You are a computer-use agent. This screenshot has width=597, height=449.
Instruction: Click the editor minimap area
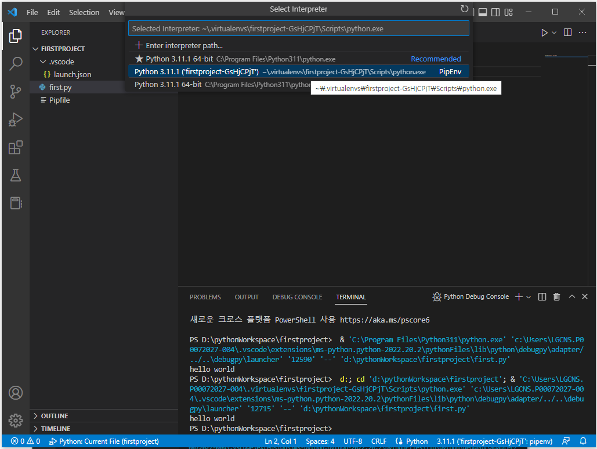tap(566, 56)
